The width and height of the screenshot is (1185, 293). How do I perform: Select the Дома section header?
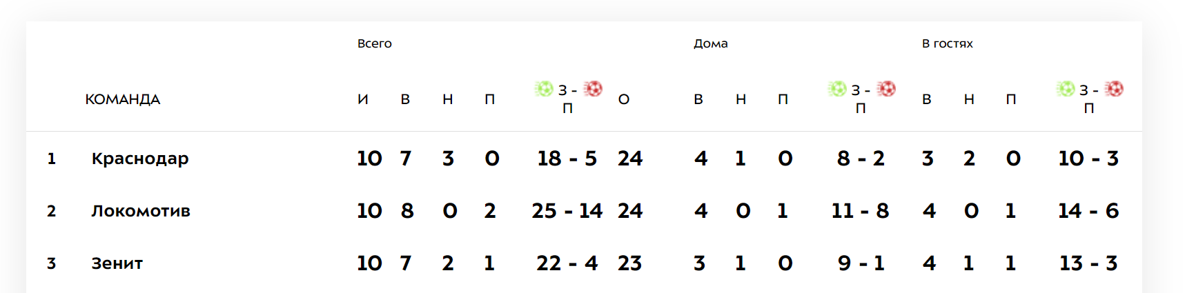tap(711, 43)
